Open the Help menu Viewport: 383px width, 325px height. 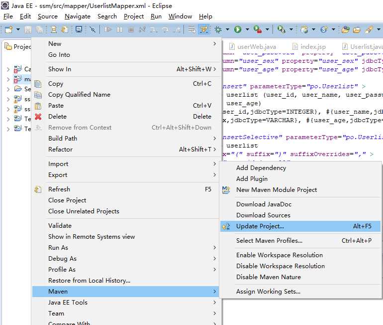pos(205,16)
